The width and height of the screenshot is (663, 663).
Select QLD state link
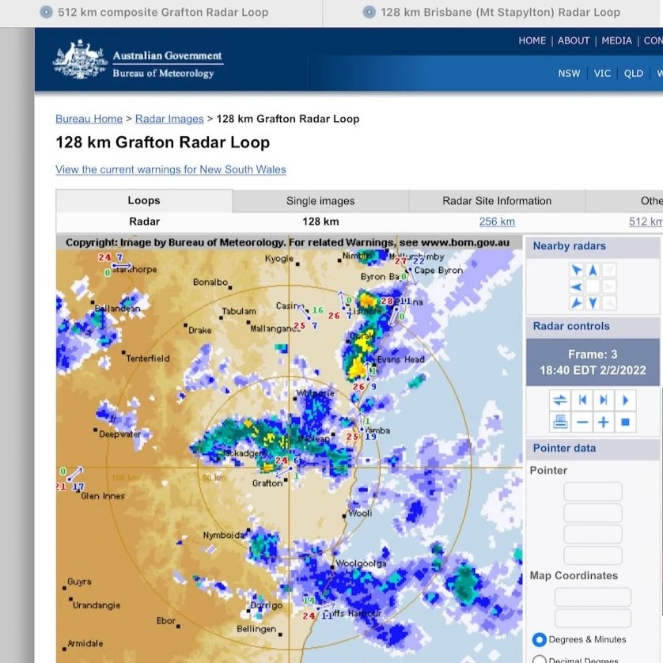click(634, 73)
